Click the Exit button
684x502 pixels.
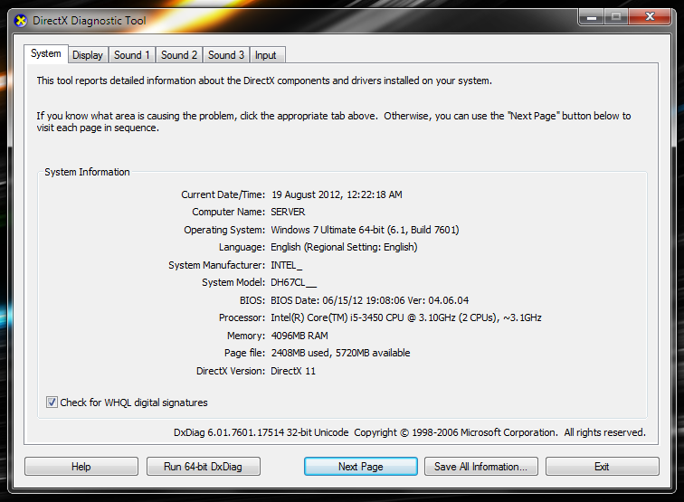(x=603, y=466)
